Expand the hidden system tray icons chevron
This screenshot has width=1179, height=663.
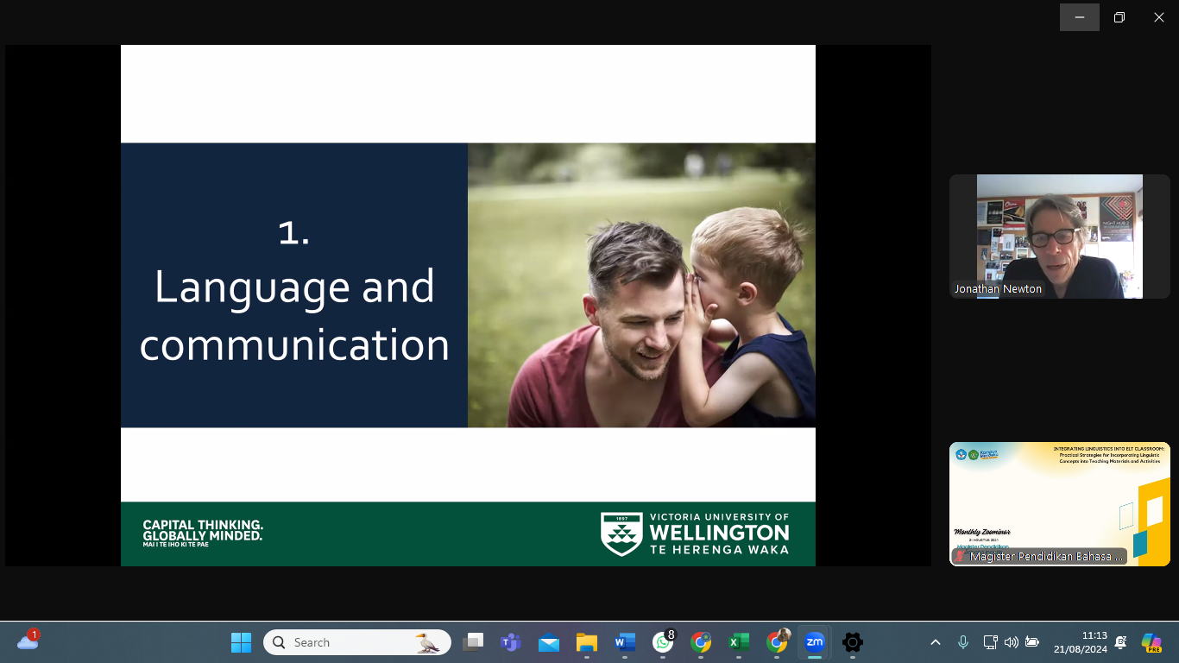click(935, 642)
